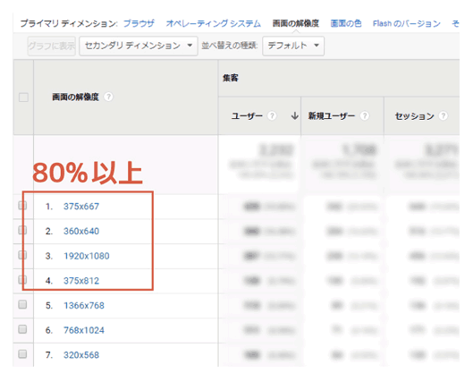Sort by セッション column header
The width and height of the screenshot is (473, 382).
[415, 116]
